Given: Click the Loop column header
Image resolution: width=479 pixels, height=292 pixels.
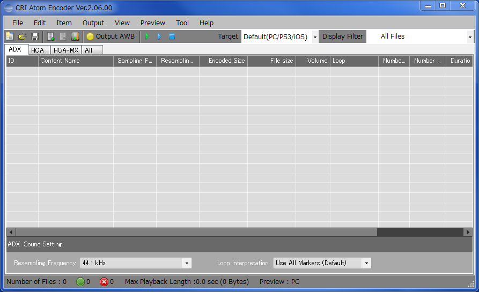Looking at the screenshot, I should 354,61.
